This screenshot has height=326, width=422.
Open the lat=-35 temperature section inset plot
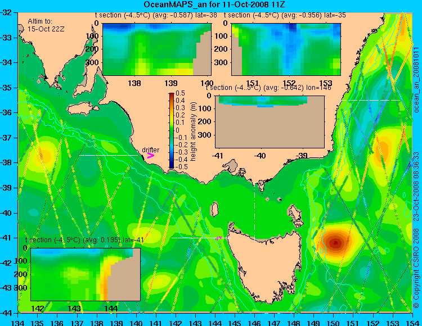[286, 49]
